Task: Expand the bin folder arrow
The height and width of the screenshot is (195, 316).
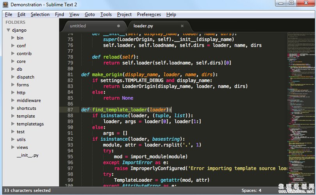Action: [x=13, y=38]
